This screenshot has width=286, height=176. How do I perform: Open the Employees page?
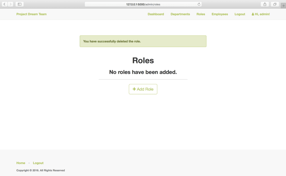coord(220,14)
